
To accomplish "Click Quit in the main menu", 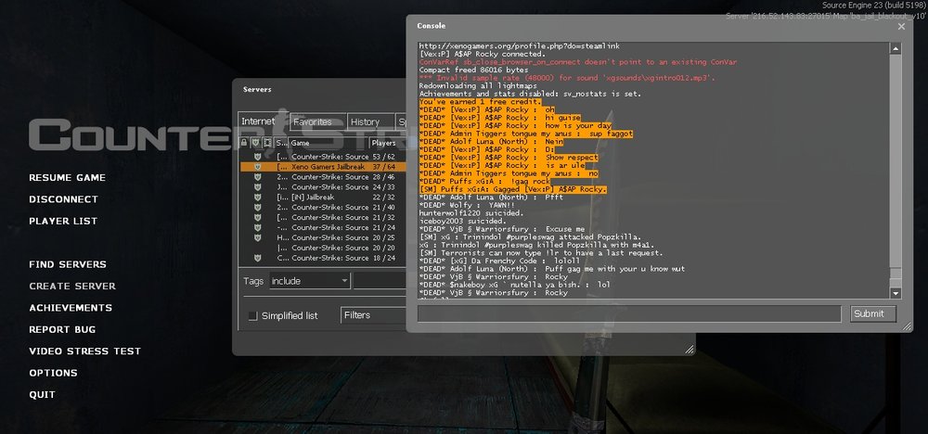I will [42, 394].
